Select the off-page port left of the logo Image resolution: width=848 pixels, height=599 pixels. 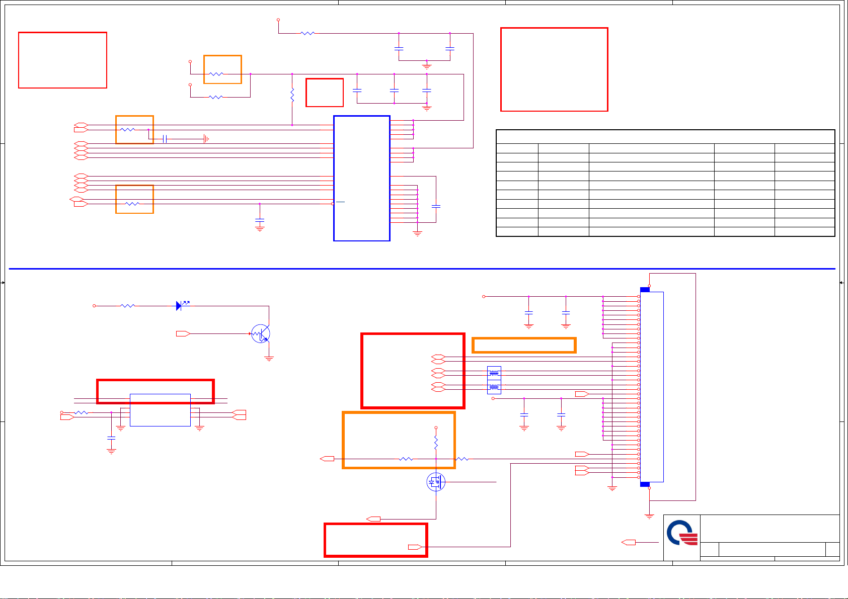pyautogui.click(x=629, y=542)
